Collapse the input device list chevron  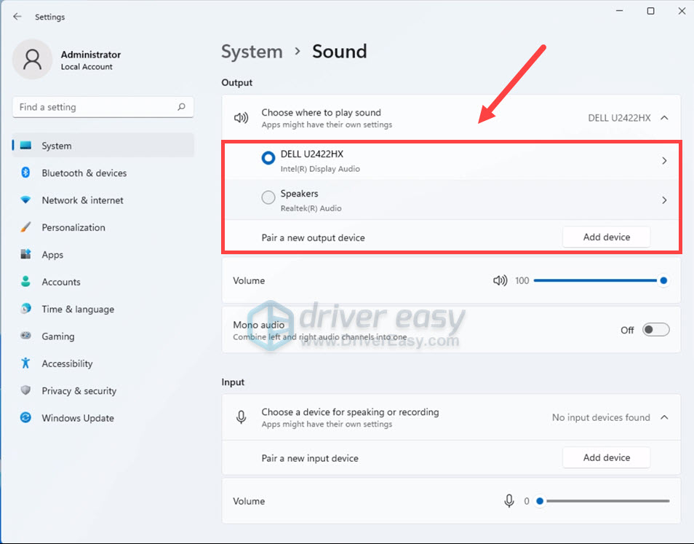pyautogui.click(x=664, y=417)
